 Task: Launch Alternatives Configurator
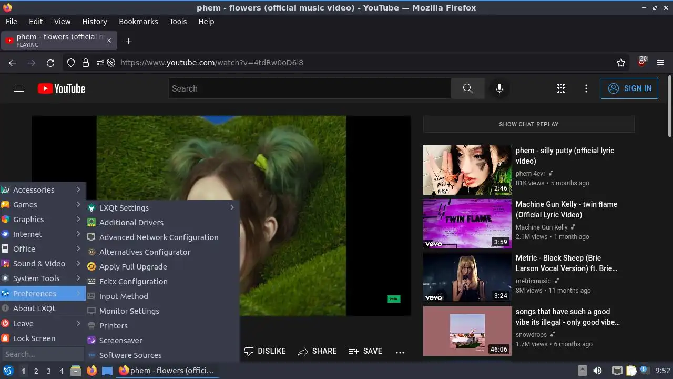pos(162,252)
